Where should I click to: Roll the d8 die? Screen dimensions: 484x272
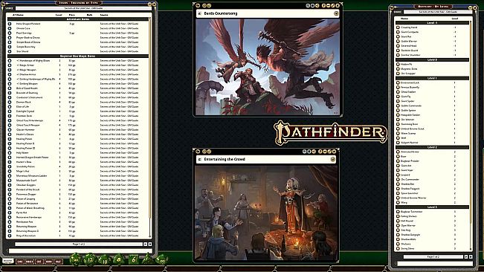(119, 260)
